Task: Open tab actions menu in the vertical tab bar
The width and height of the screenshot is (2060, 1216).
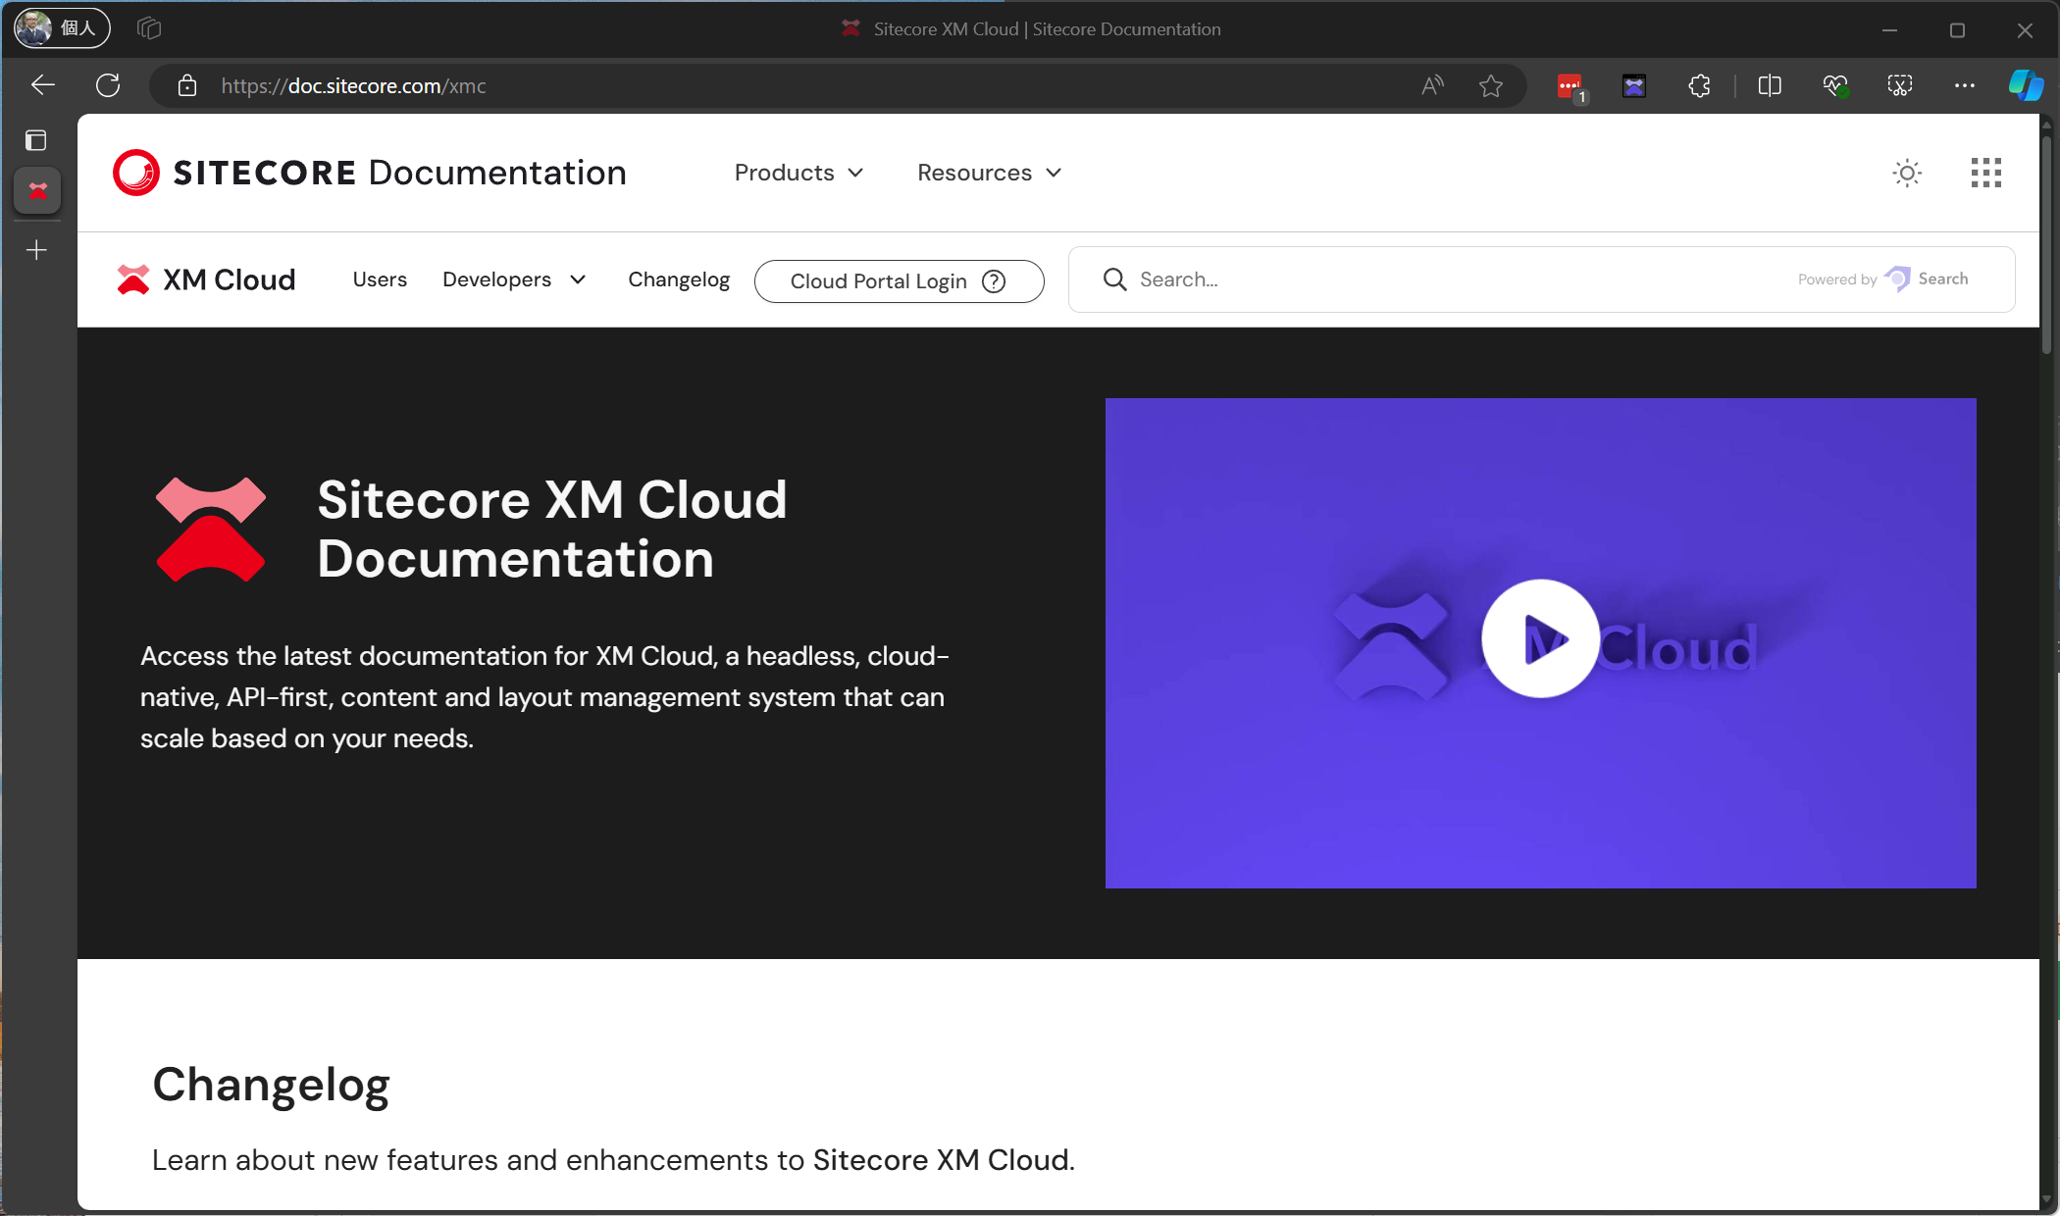Action: point(36,140)
